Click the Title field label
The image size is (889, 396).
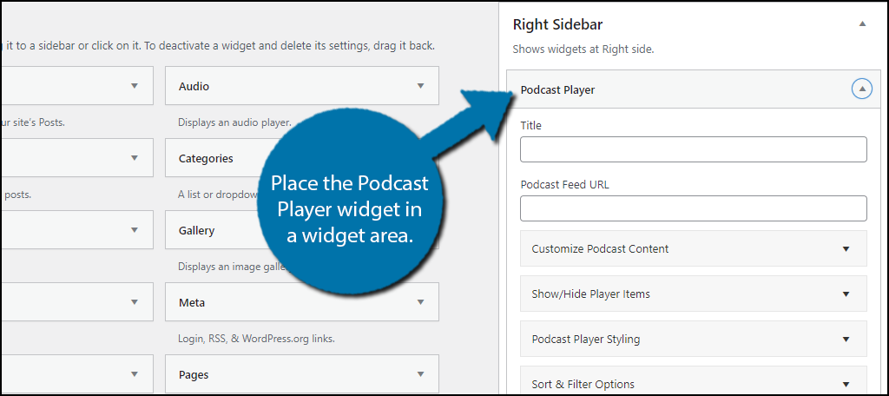(x=530, y=126)
